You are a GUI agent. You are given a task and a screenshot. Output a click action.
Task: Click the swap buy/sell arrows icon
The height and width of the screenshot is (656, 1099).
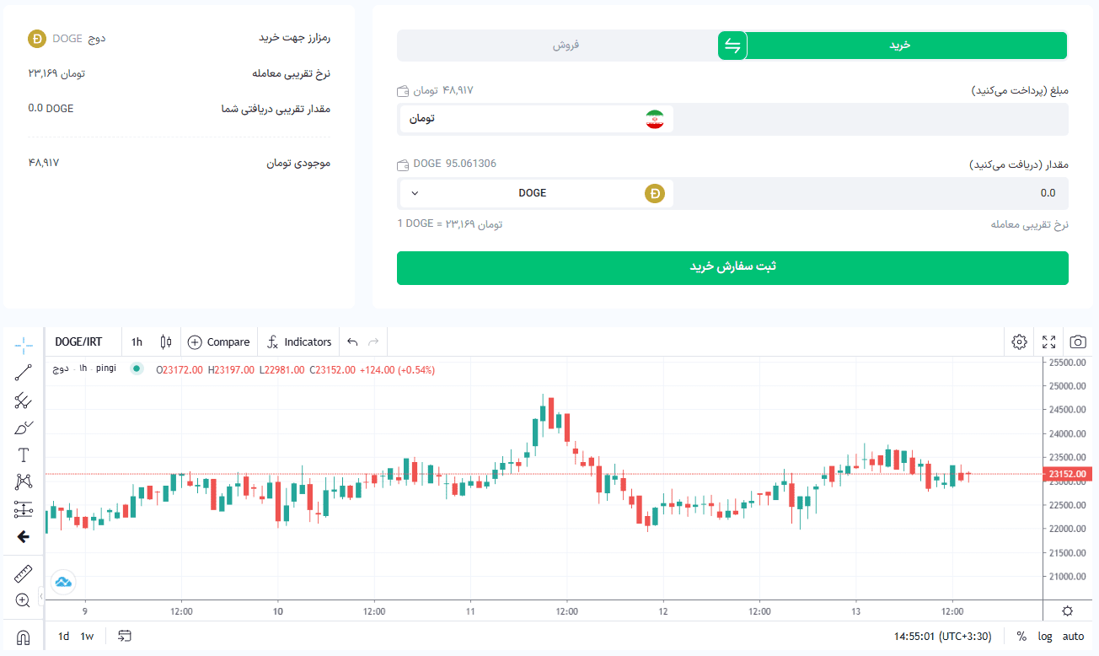coord(732,46)
